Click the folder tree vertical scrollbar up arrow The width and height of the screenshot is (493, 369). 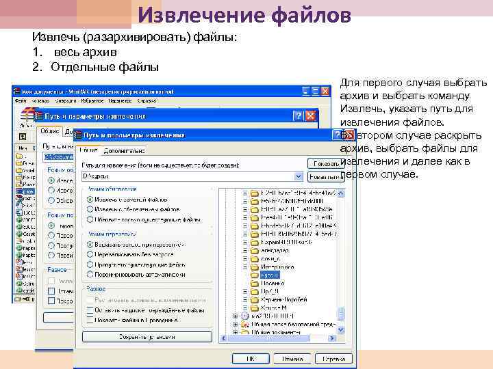point(340,193)
